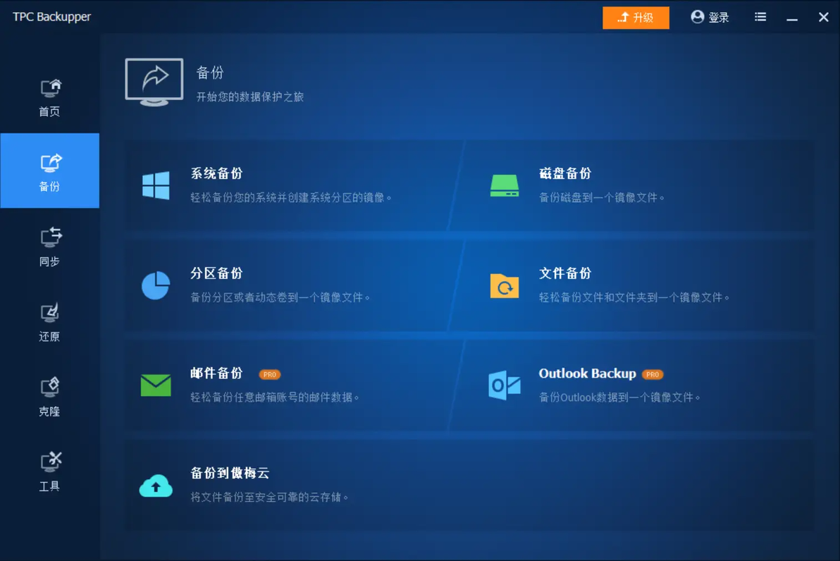Switch to the 工具 tab label

tap(49, 486)
